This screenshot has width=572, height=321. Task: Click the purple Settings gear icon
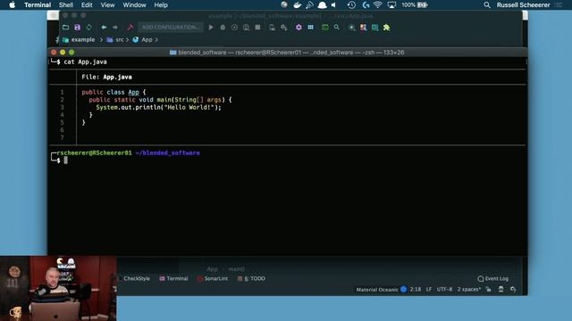click(299, 28)
